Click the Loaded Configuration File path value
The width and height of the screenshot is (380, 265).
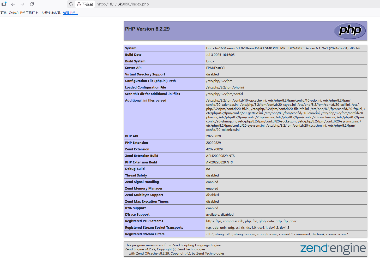(225, 87)
